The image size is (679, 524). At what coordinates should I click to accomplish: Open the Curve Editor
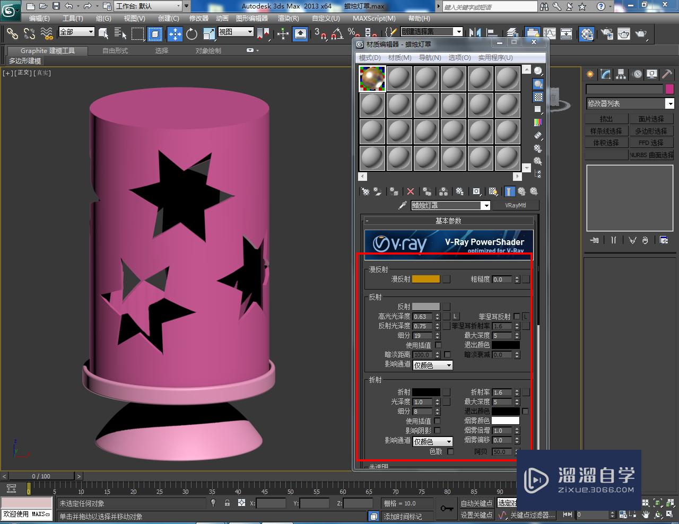pos(550,34)
